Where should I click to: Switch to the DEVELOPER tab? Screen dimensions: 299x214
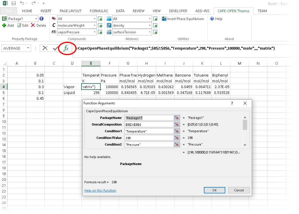click(178, 11)
